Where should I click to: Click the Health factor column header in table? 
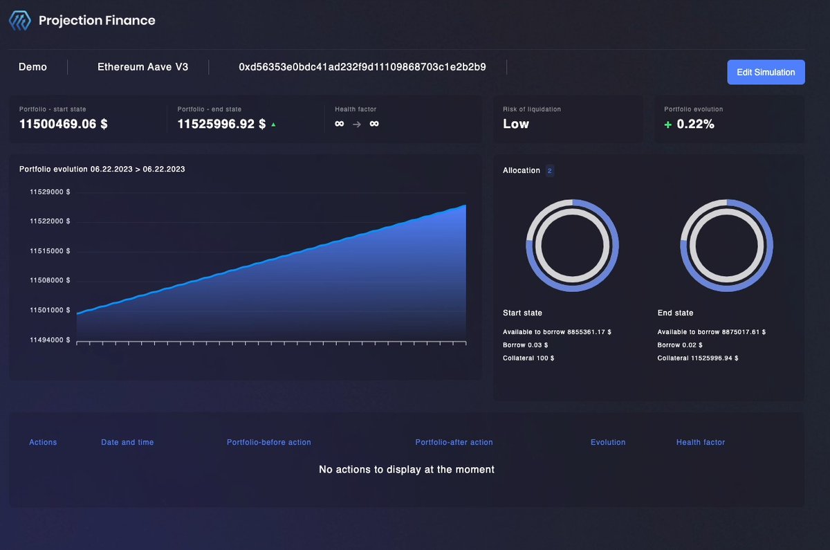coord(701,442)
